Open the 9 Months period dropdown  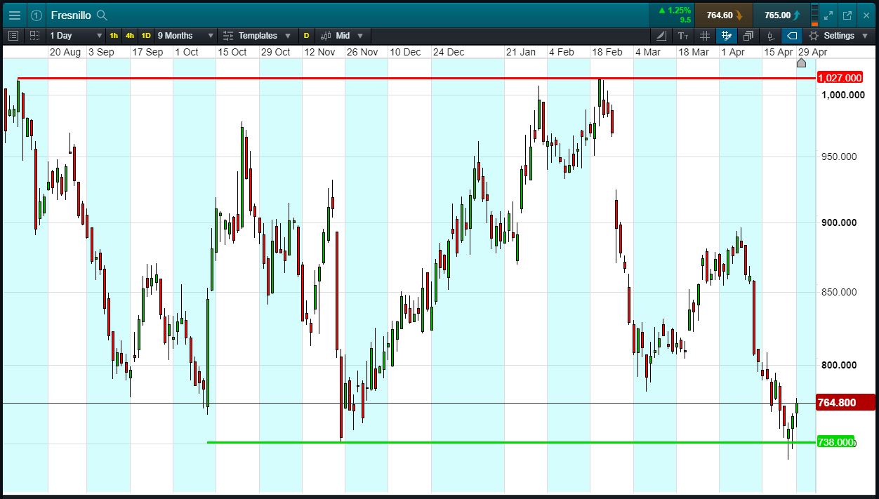185,36
